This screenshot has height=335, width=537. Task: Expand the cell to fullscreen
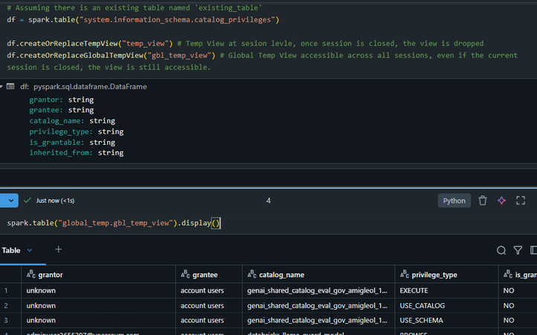(521, 201)
